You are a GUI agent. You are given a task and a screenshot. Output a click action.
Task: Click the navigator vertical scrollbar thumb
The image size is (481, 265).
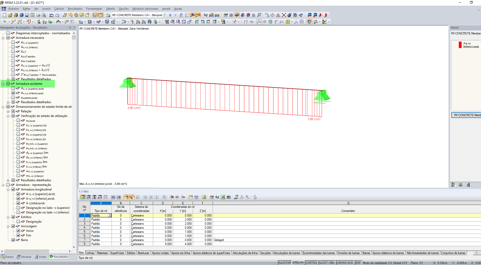[x=74, y=38]
